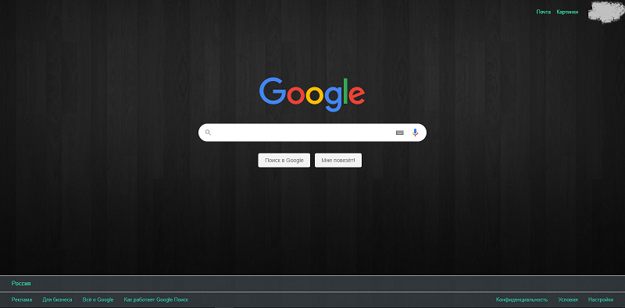This screenshot has height=308, width=625.
Task: Click the Google logo
Action: [312, 94]
